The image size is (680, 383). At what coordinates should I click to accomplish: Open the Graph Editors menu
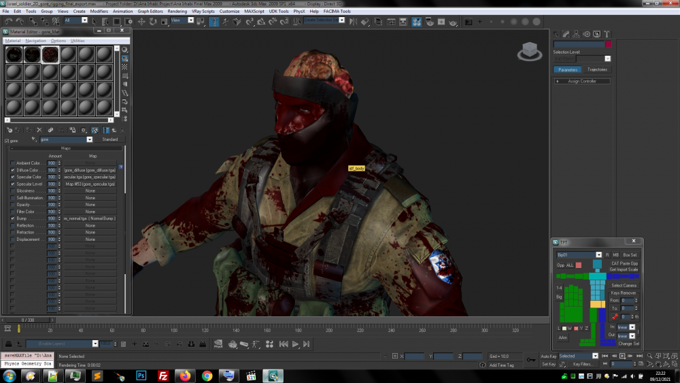coord(149,12)
